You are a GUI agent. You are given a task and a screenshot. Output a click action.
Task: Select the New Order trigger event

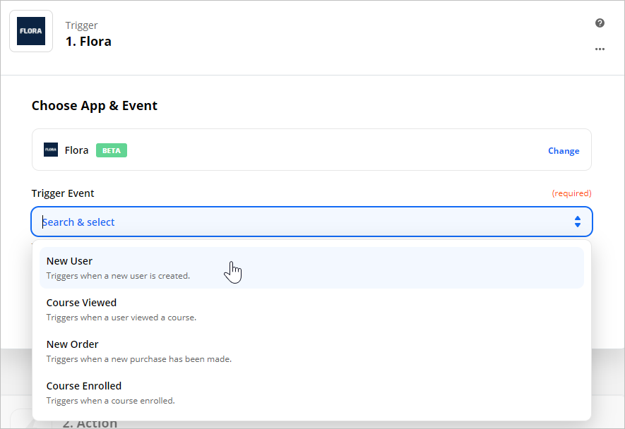(311, 351)
